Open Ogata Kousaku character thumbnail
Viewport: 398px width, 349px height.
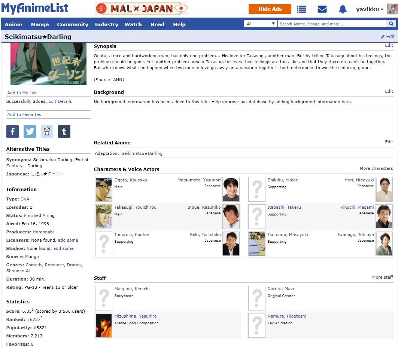(x=104, y=189)
